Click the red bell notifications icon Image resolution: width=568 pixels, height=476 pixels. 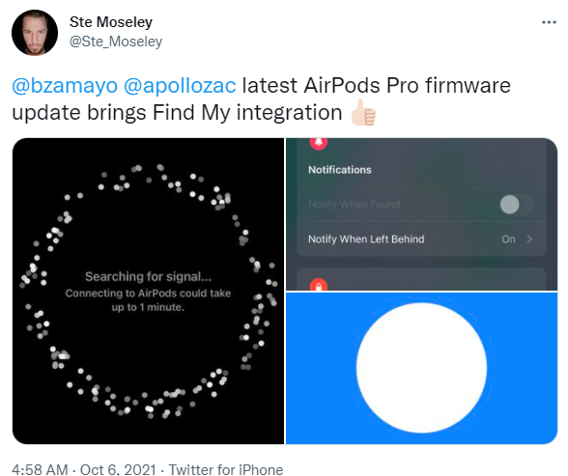pos(319,143)
